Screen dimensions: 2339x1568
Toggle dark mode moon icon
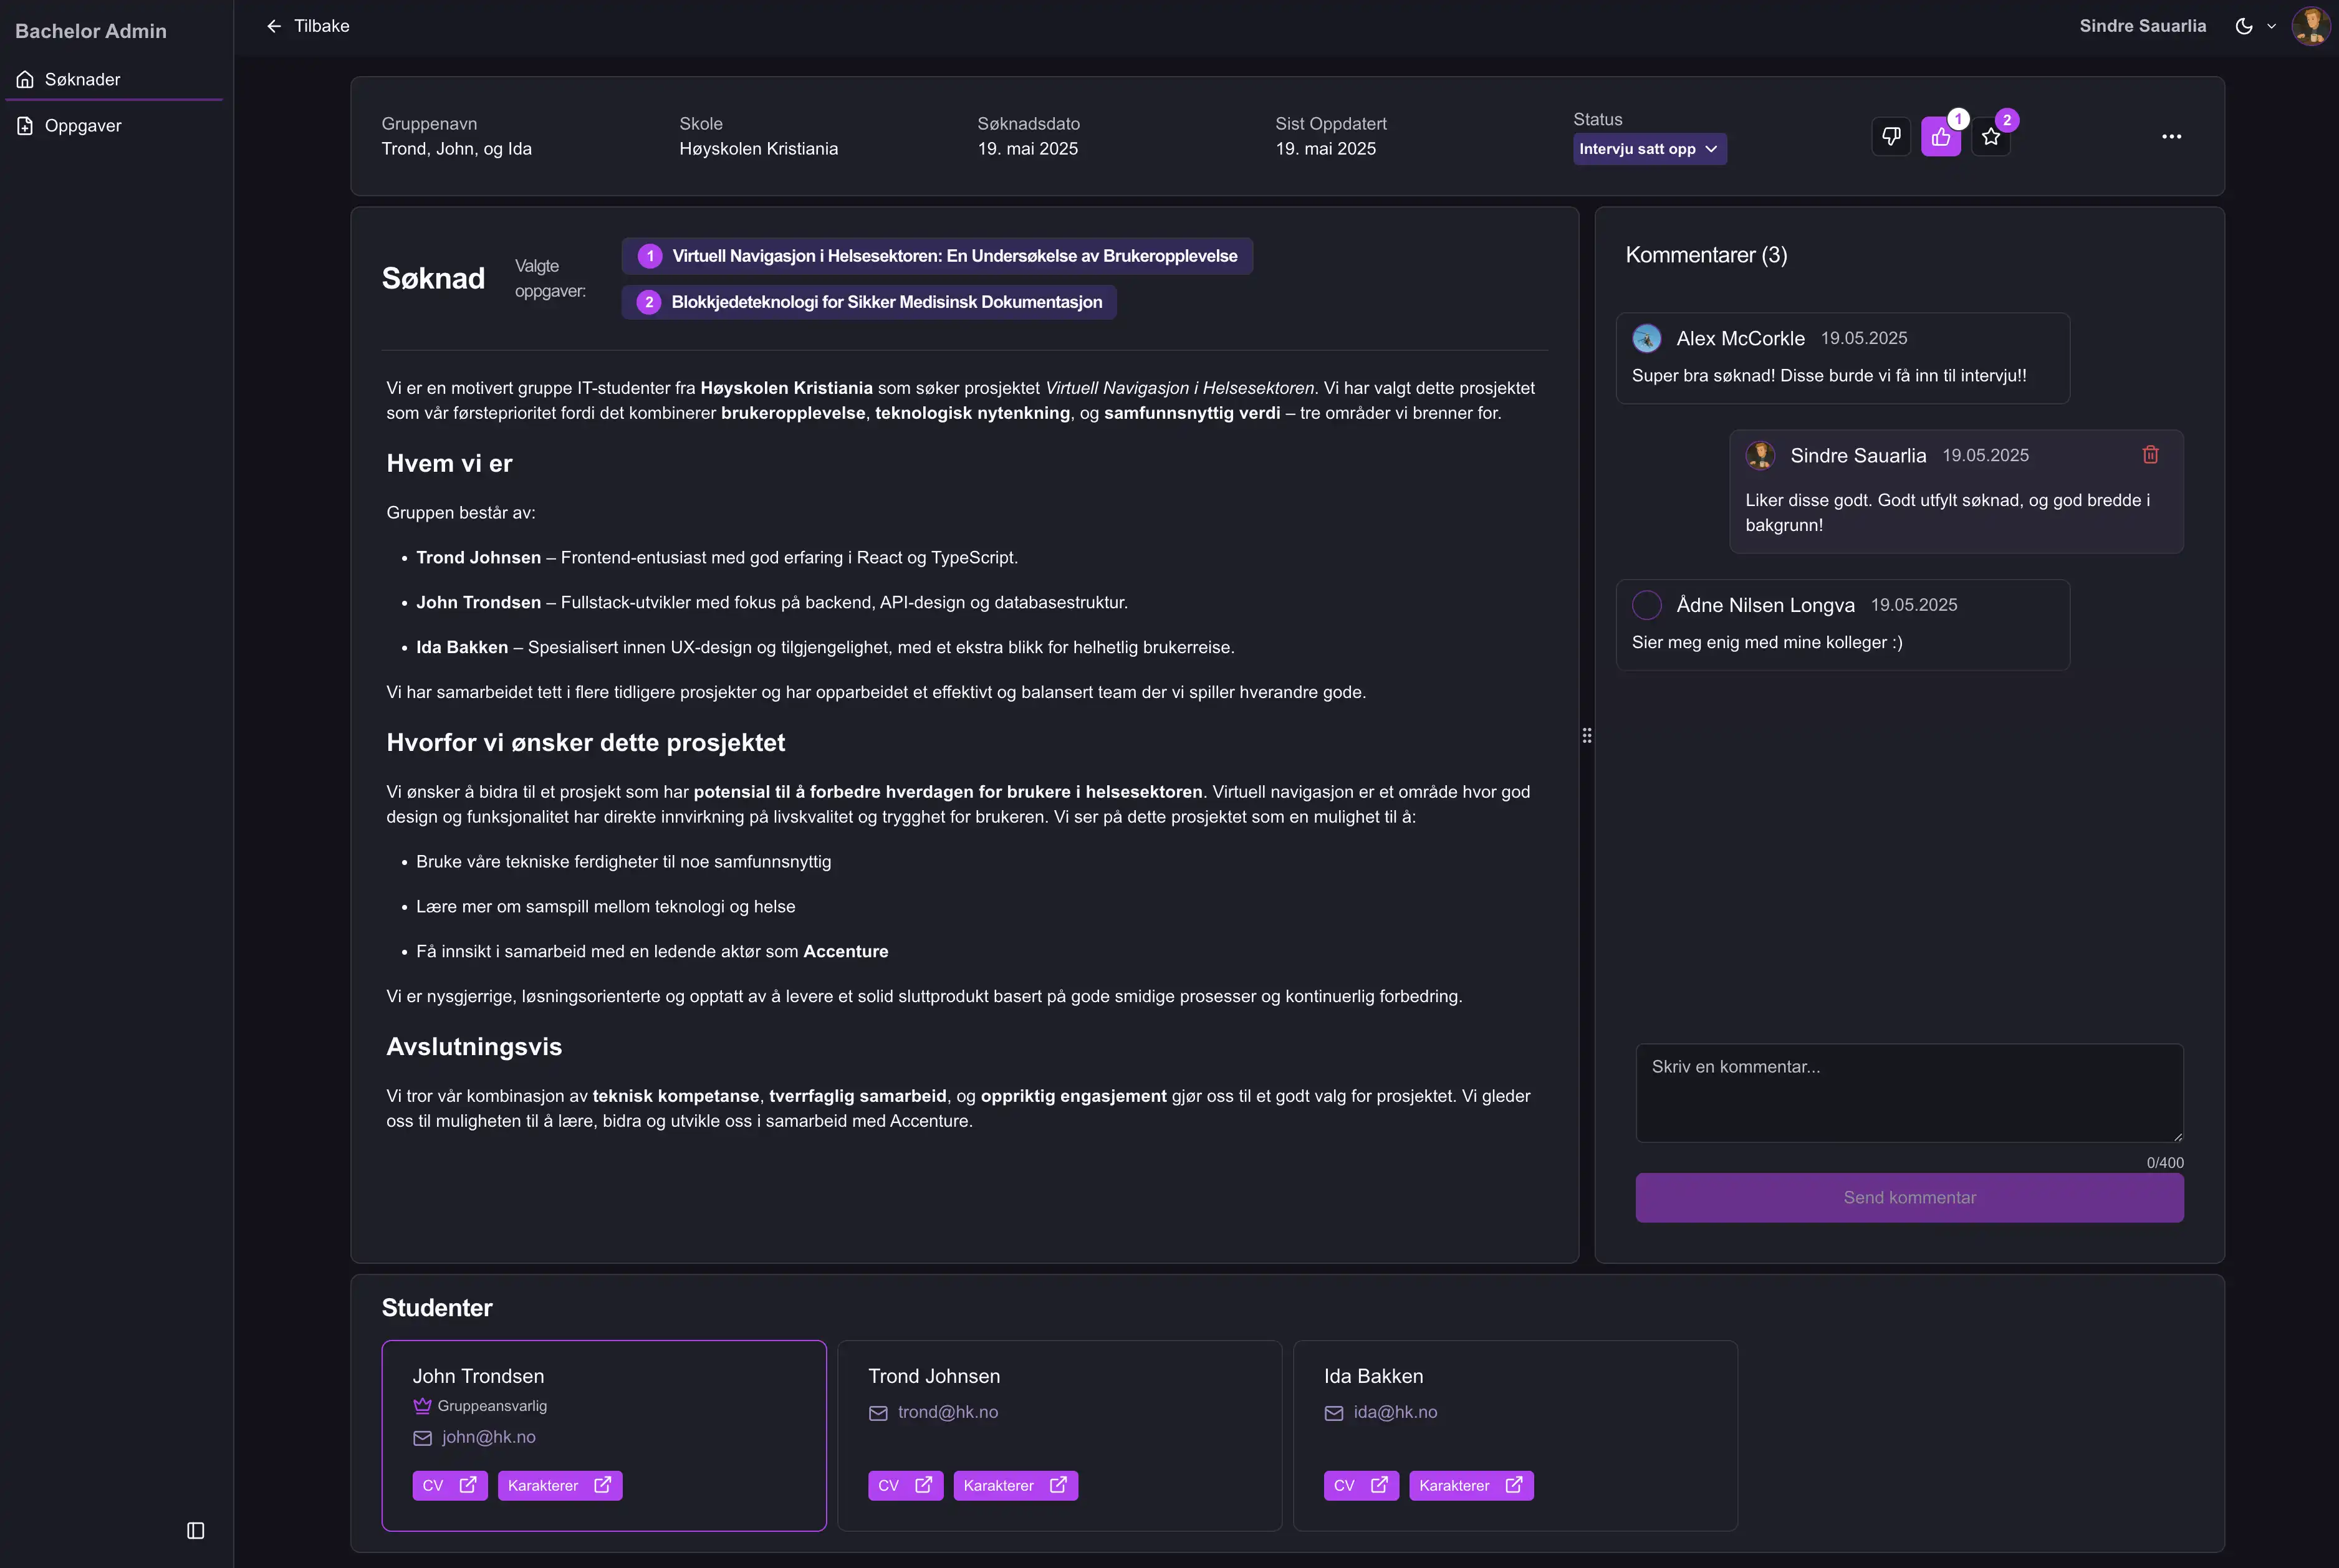2243,26
